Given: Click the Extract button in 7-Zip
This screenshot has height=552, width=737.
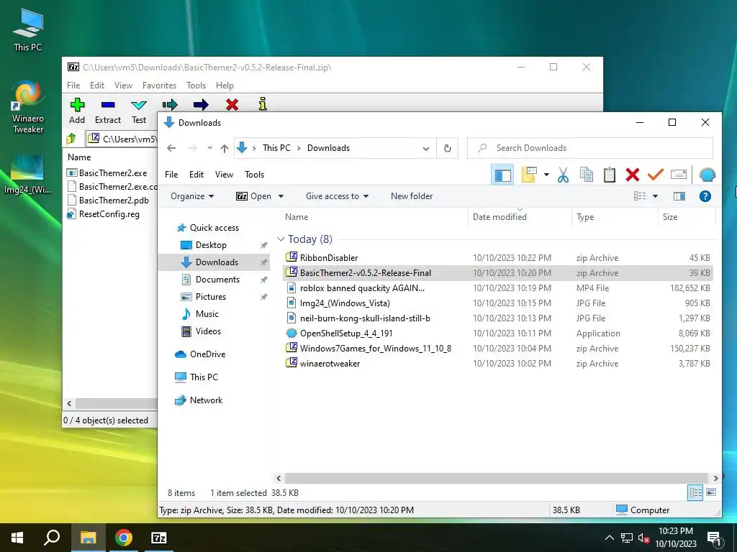Looking at the screenshot, I should [108, 111].
